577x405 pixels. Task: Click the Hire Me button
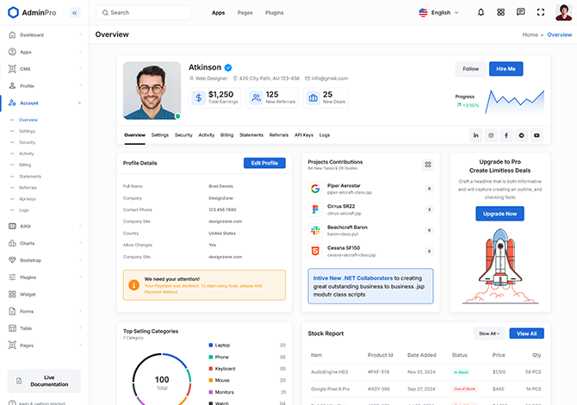(x=506, y=69)
